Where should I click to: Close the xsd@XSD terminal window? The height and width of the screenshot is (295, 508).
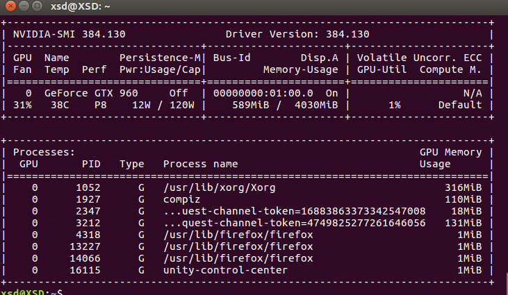pos(10,6)
